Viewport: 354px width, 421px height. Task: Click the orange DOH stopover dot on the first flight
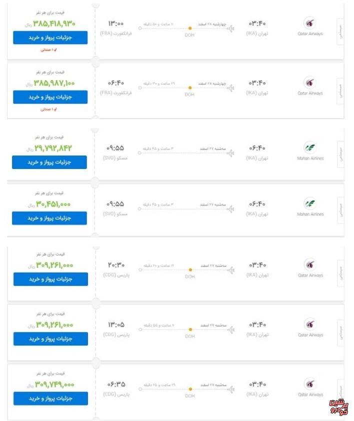click(188, 28)
